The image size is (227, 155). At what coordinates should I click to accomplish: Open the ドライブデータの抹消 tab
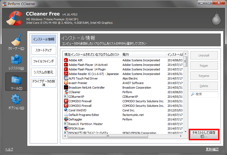click(x=44, y=83)
